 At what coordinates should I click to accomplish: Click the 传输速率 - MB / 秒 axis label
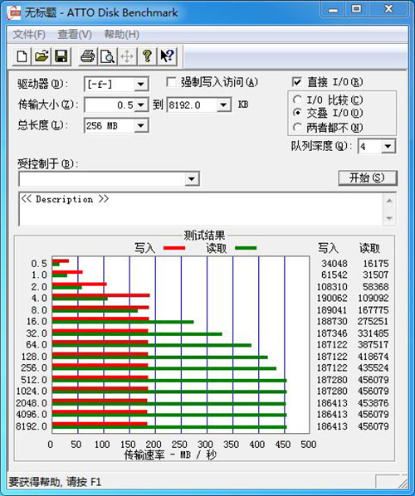(171, 455)
